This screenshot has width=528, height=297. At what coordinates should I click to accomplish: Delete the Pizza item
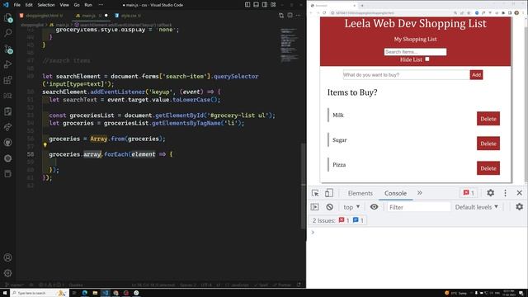[488, 168]
